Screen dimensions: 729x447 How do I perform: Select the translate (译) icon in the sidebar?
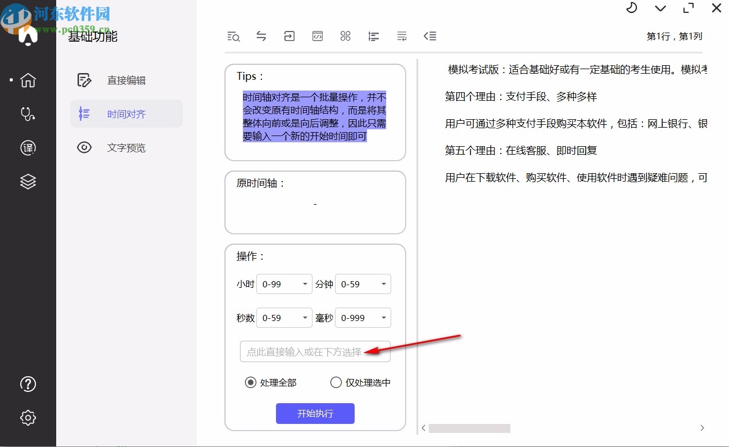click(28, 148)
